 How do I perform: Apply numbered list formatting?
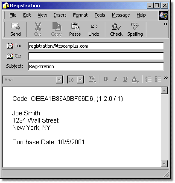(x=149, y=79)
